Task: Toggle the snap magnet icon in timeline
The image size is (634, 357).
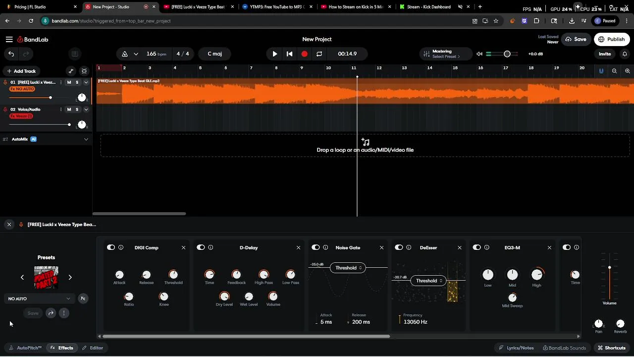Action: tap(601, 71)
